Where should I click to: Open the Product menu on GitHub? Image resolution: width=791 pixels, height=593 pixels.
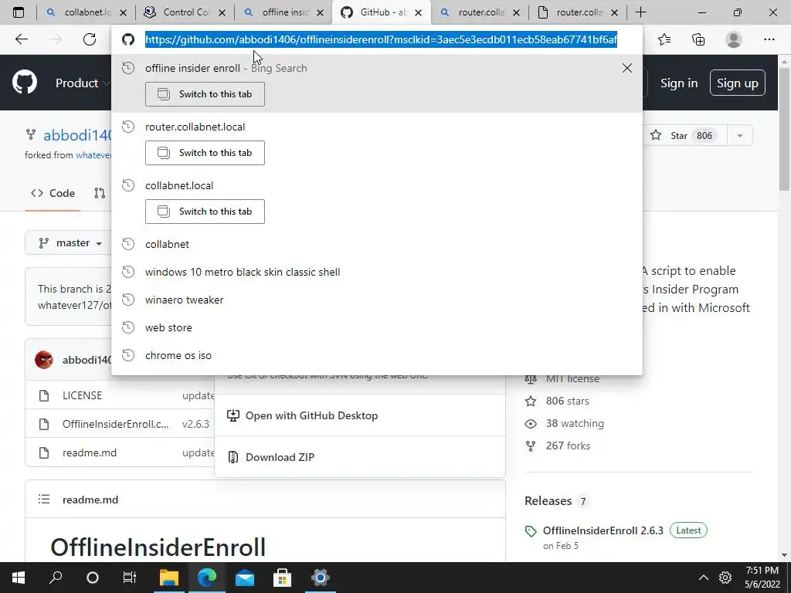tap(82, 83)
